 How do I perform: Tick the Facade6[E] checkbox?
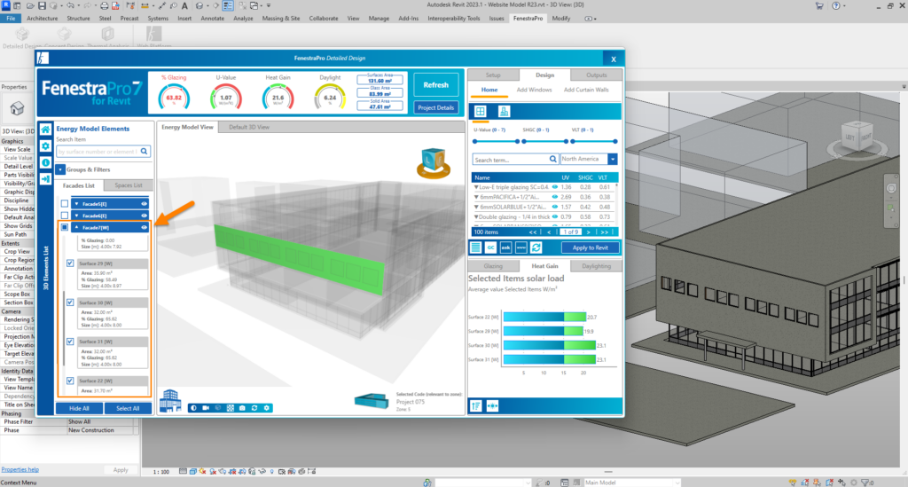[x=64, y=216]
